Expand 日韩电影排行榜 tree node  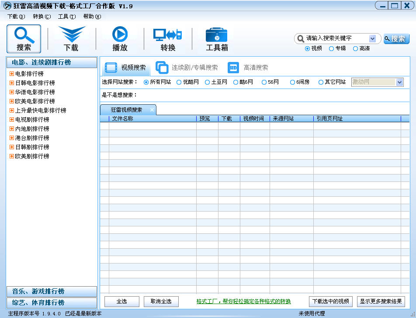12,83
